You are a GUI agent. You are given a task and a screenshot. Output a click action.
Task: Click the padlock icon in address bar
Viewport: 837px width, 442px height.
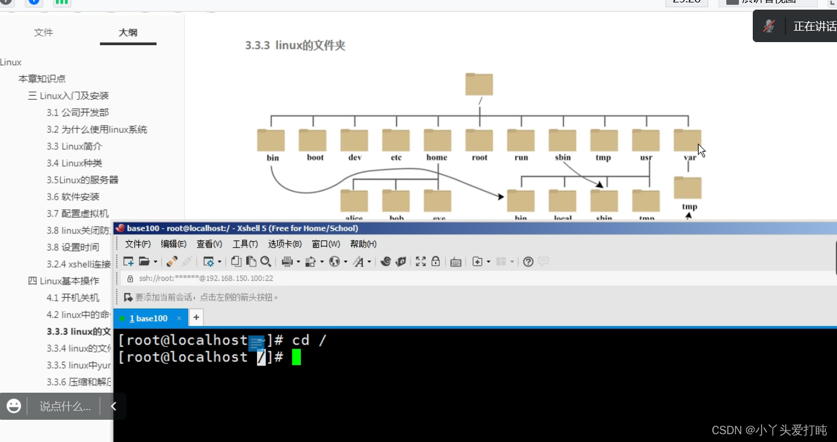coord(130,278)
